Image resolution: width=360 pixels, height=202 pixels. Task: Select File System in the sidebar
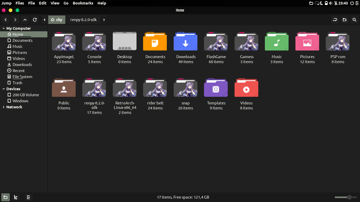[x=24, y=77]
